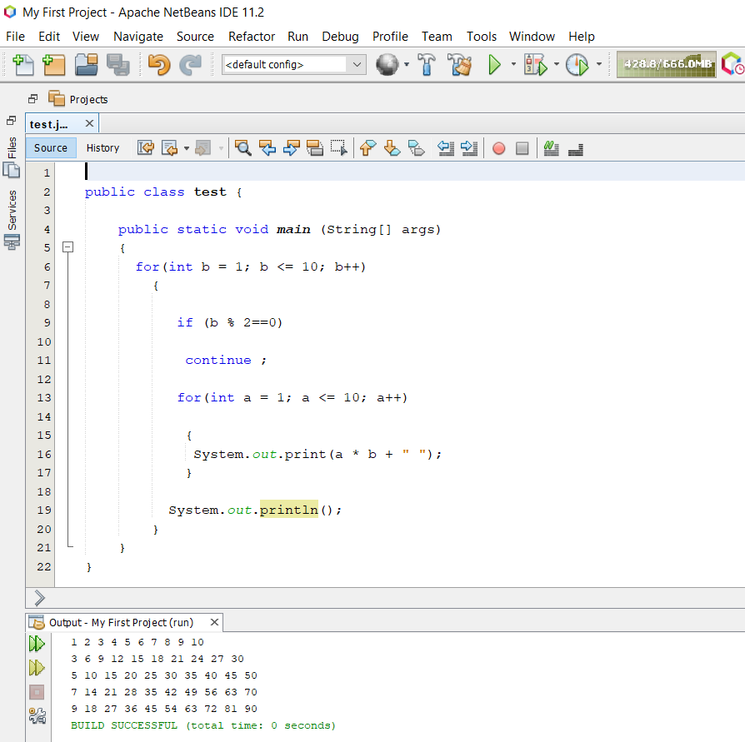Image resolution: width=745 pixels, height=742 pixels.
Task: Close the test.java editor tab
Action: click(89, 123)
